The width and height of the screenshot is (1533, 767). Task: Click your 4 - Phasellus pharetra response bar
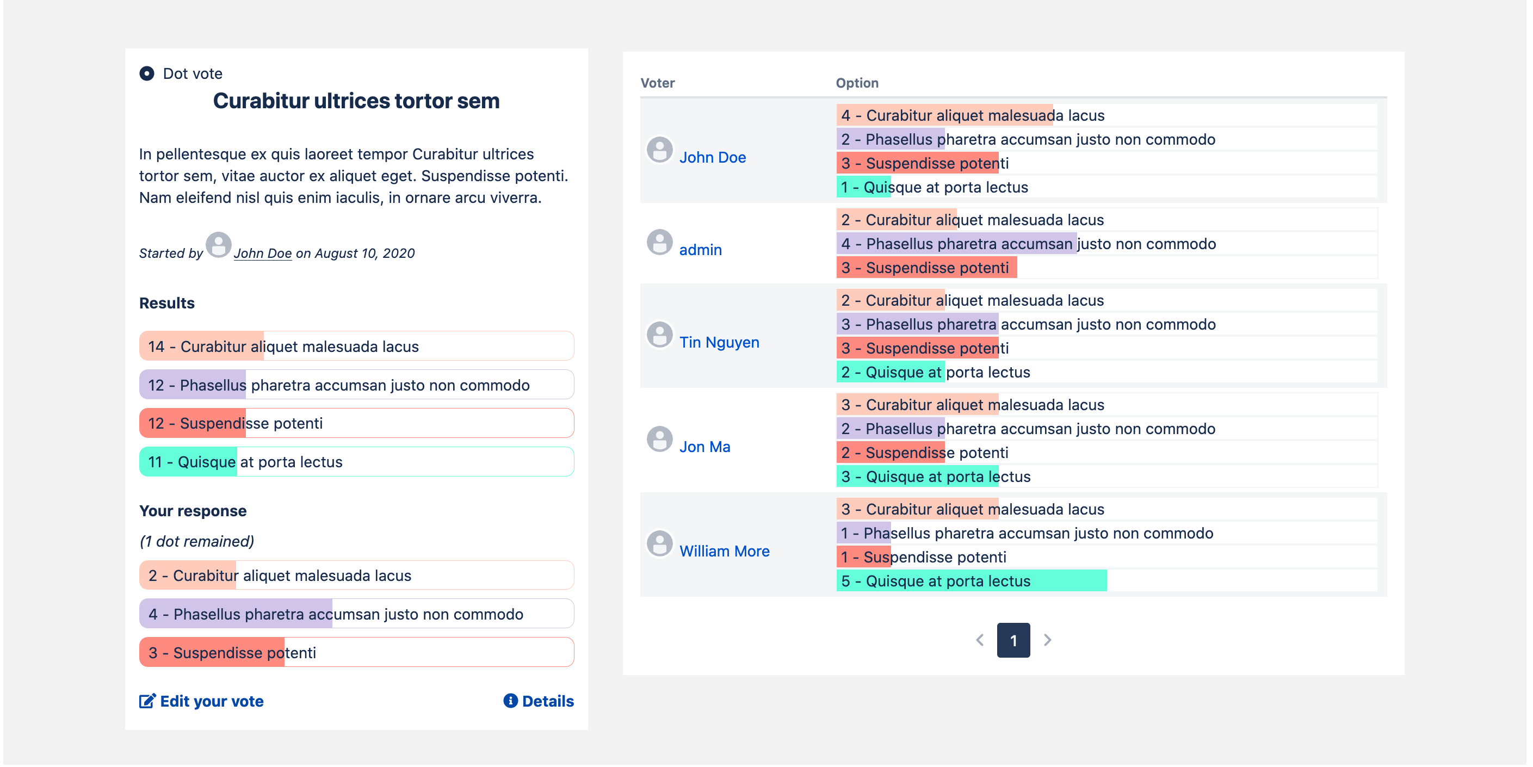click(x=356, y=614)
